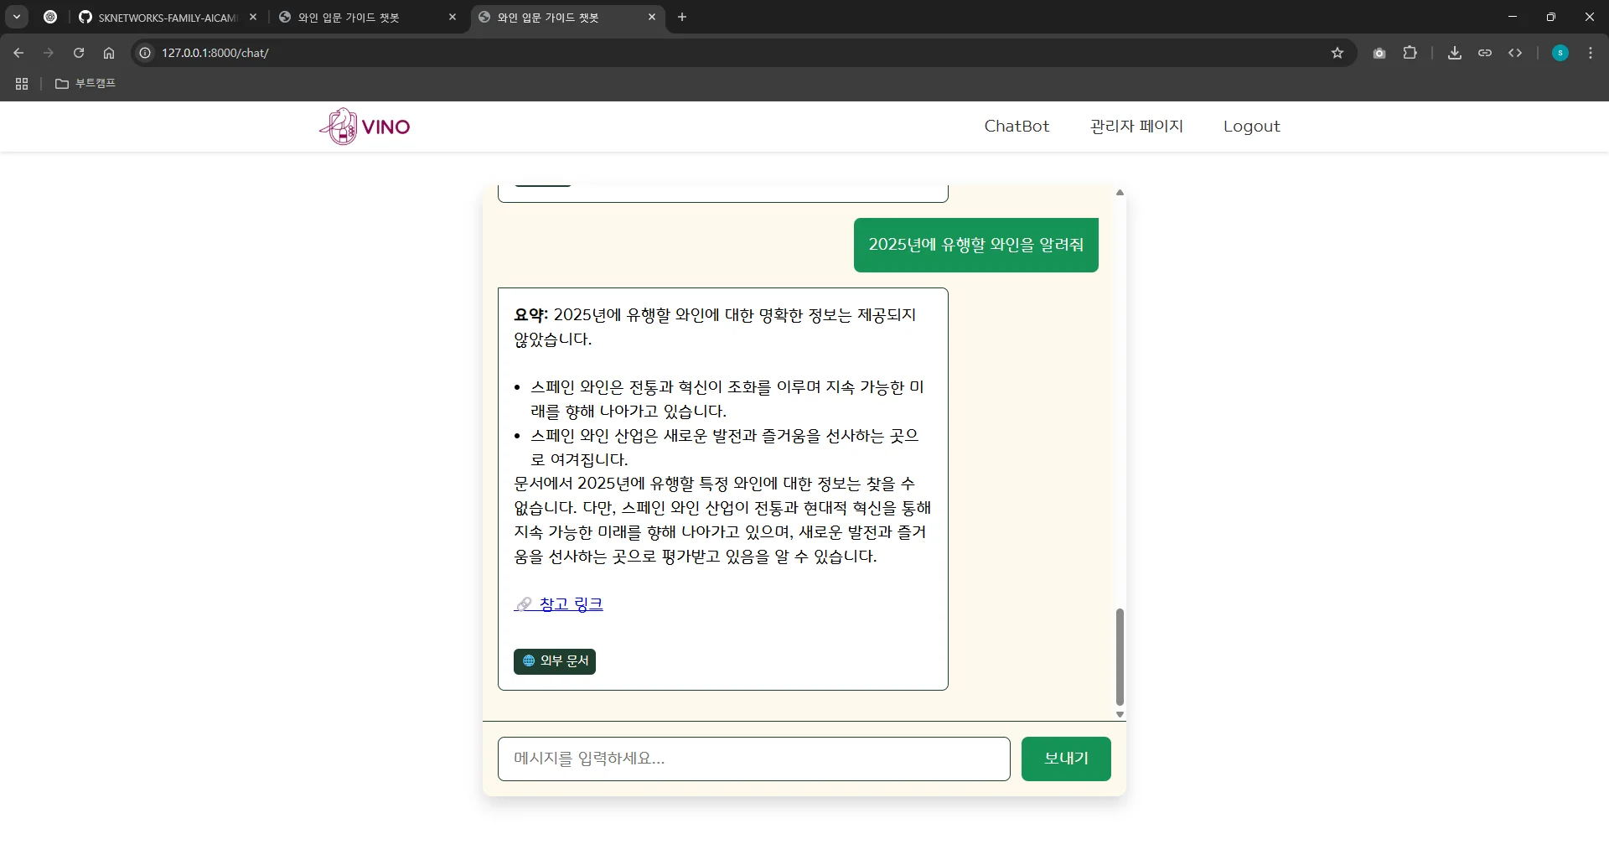Screen dimensions: 1609x865
Task: Open the Extensions puzzle menu
Action: [x=1410, y=53]
